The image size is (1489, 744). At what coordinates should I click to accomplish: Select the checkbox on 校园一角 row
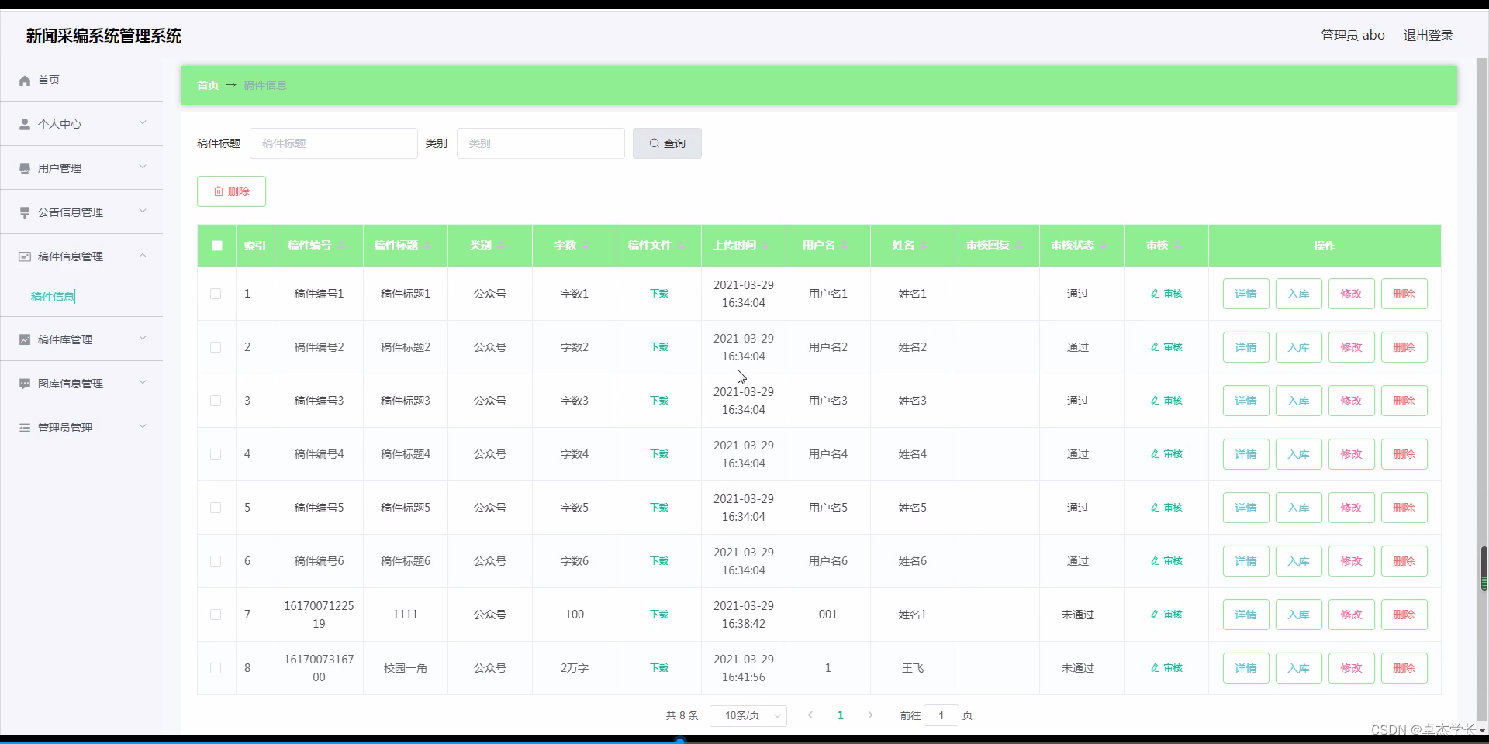[216, 668]
